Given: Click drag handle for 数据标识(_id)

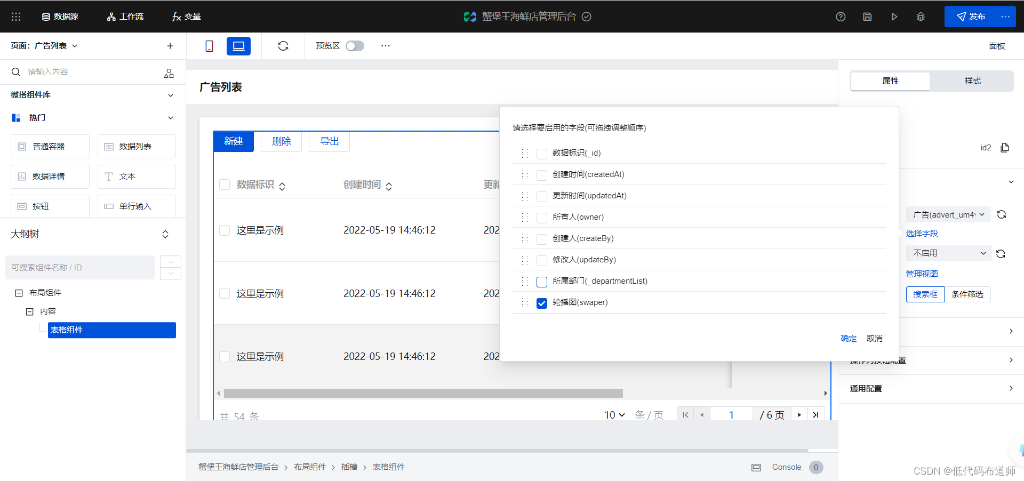Looking at the screenshot, I should click(x=525, y=154).
